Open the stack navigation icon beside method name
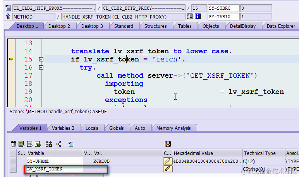Image resolution: width=299 pixels, height=177 pixels. 189,17
